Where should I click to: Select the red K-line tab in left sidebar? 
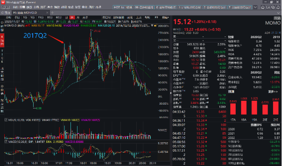click(2, 41)
